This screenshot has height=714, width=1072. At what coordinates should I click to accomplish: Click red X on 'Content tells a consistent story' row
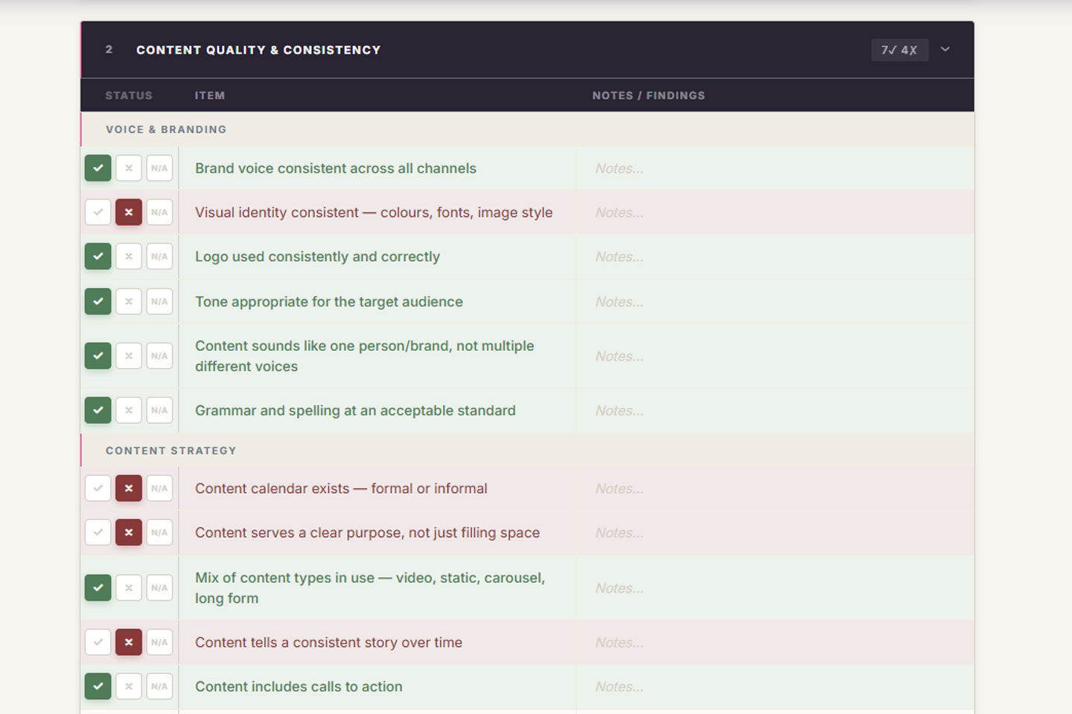point(129,642)
